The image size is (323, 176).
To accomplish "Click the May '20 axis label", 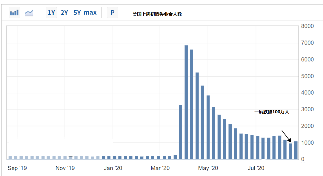I will 208,168.
